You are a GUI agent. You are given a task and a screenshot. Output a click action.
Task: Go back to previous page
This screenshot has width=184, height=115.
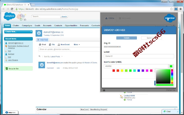(x=4, y=9)
